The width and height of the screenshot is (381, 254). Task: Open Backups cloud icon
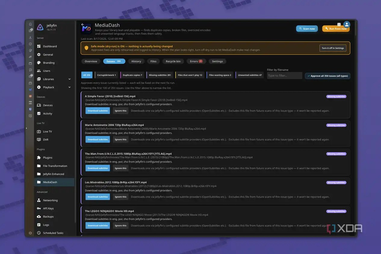tap(39, 216)
